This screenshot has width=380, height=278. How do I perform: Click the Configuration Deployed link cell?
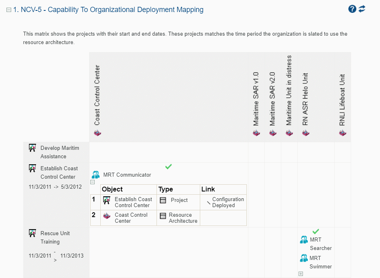228,202
